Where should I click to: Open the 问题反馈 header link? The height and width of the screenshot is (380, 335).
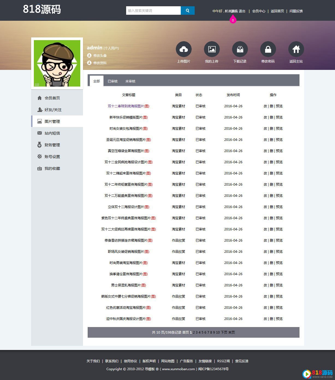tap(296, 11)
